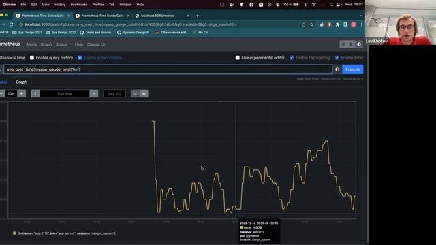Click the 10m range input

pyautogui.click(x=11, y=94)
